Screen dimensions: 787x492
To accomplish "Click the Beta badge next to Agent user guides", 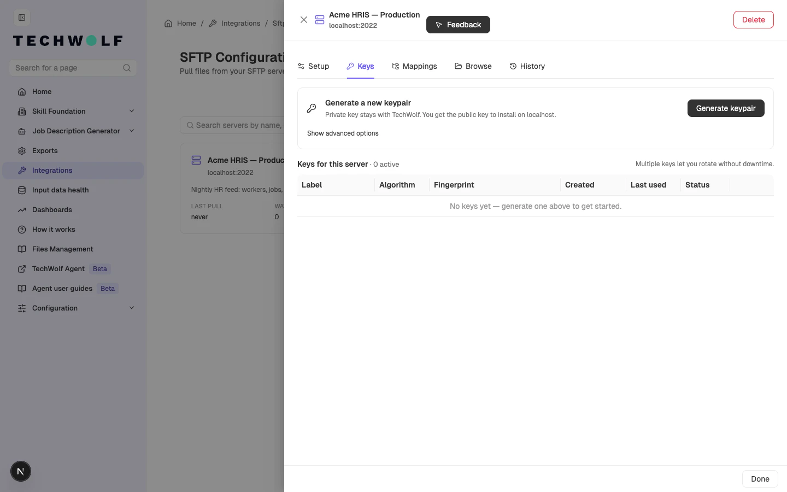I will (x=108, y=289).
